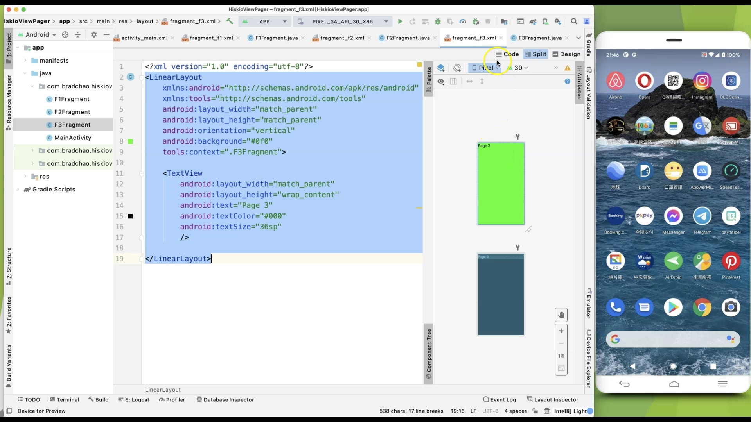
Task: Switch editor to Code view mode
Action: click(507, 54)
